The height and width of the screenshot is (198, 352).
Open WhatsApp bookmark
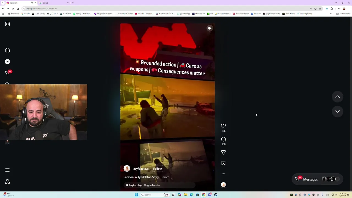(x=183, y=14)
